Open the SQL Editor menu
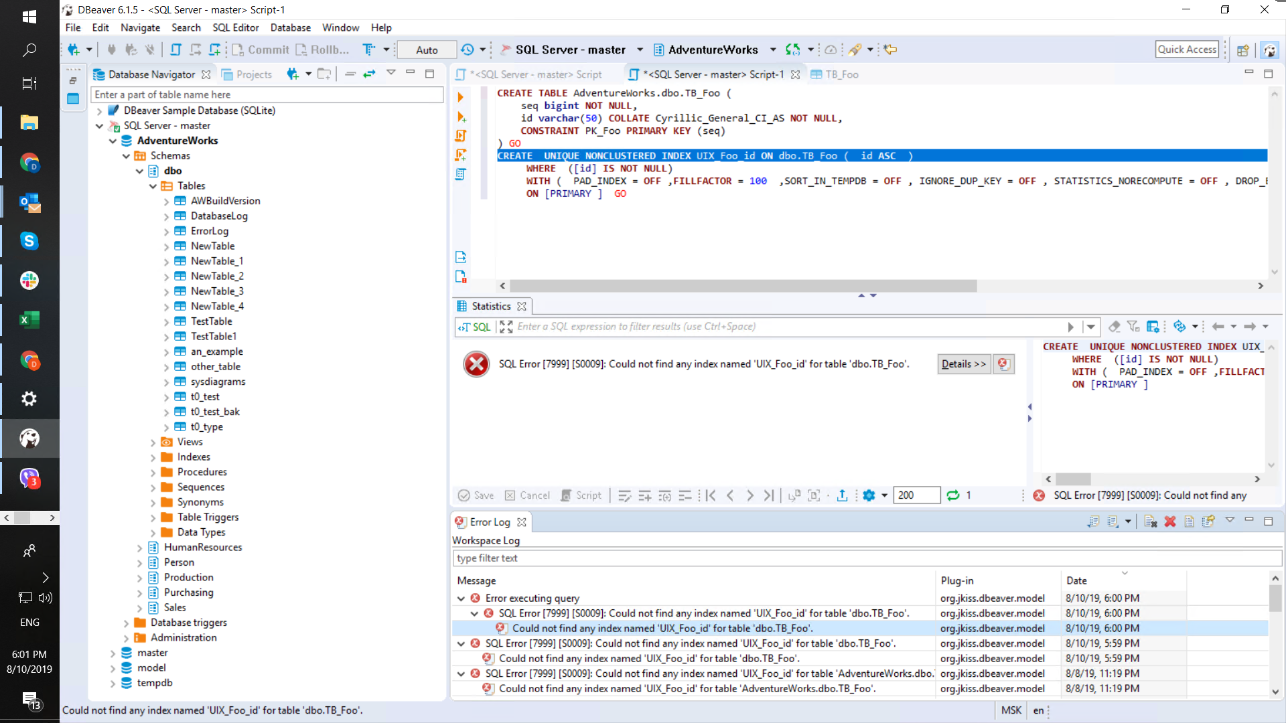Screen dimensions: 1286x723 [236, 27]
